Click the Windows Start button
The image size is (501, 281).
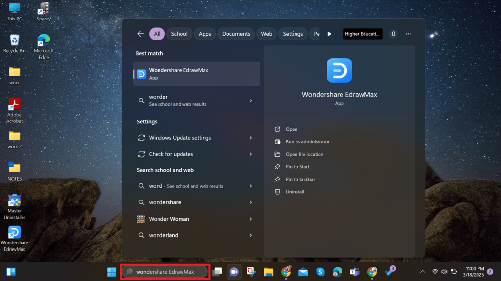(x=112, y=272)
